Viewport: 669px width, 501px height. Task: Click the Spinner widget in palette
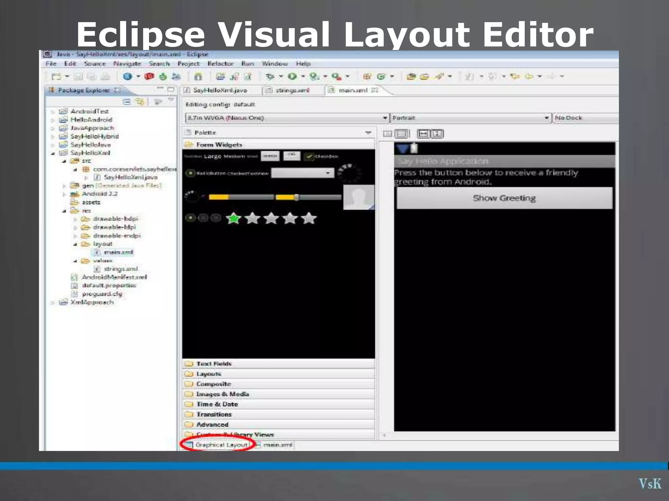(302, 173)
